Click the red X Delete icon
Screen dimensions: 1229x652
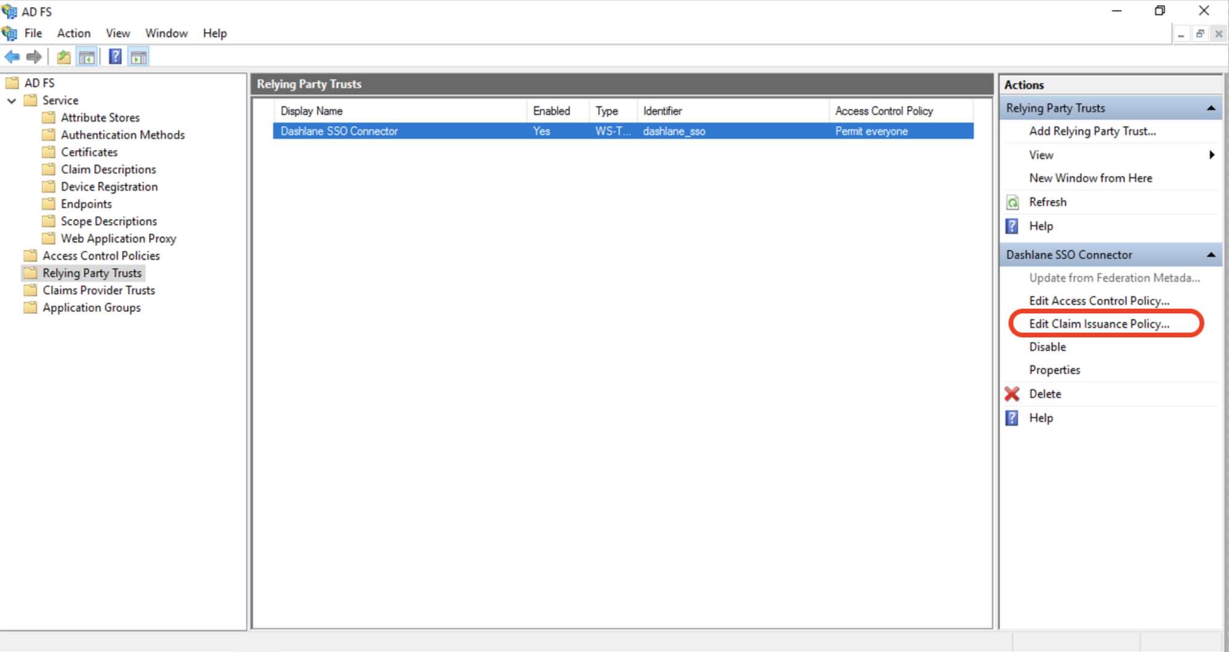pyautogui.click(x=1012, y=394)
